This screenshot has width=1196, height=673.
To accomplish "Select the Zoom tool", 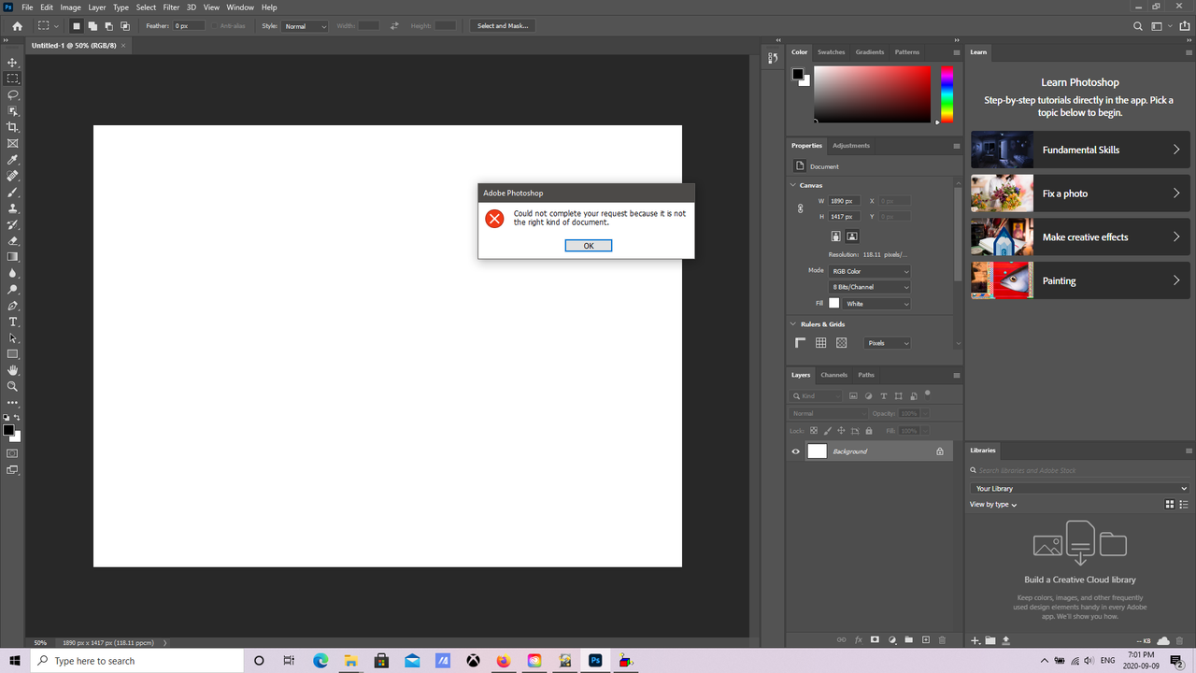I will (12, 385).
